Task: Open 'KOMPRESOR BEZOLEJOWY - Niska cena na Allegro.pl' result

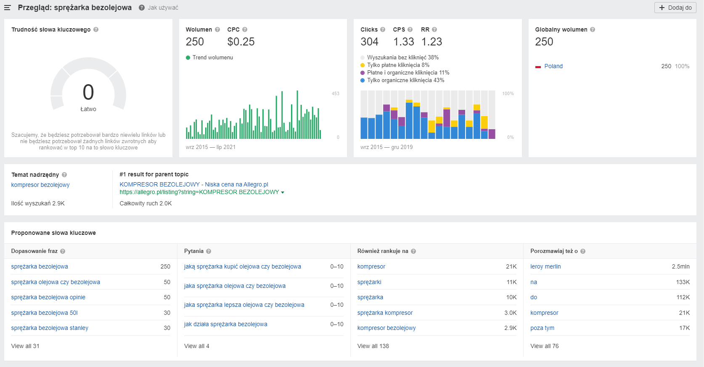Action: click(x=194, y=184)
